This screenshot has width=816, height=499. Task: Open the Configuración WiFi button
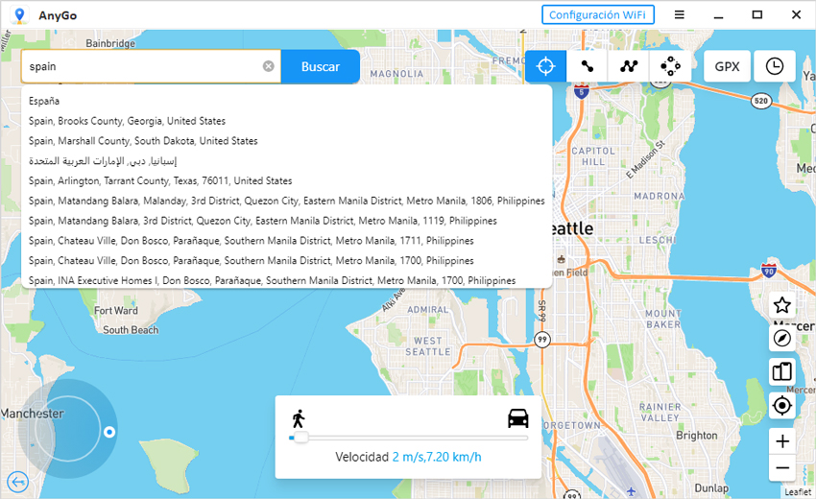(x=598, y=14)
